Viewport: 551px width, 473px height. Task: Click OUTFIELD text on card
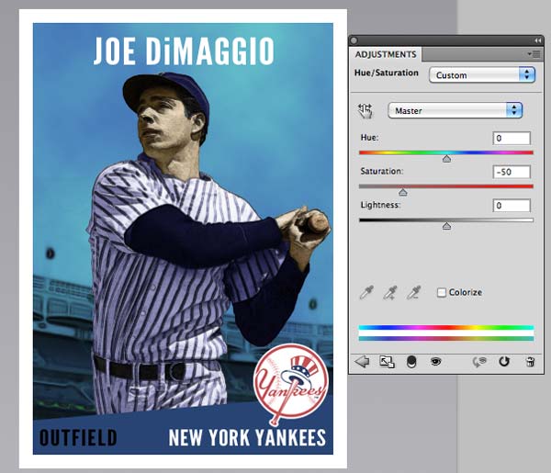[x=78, y=437]
